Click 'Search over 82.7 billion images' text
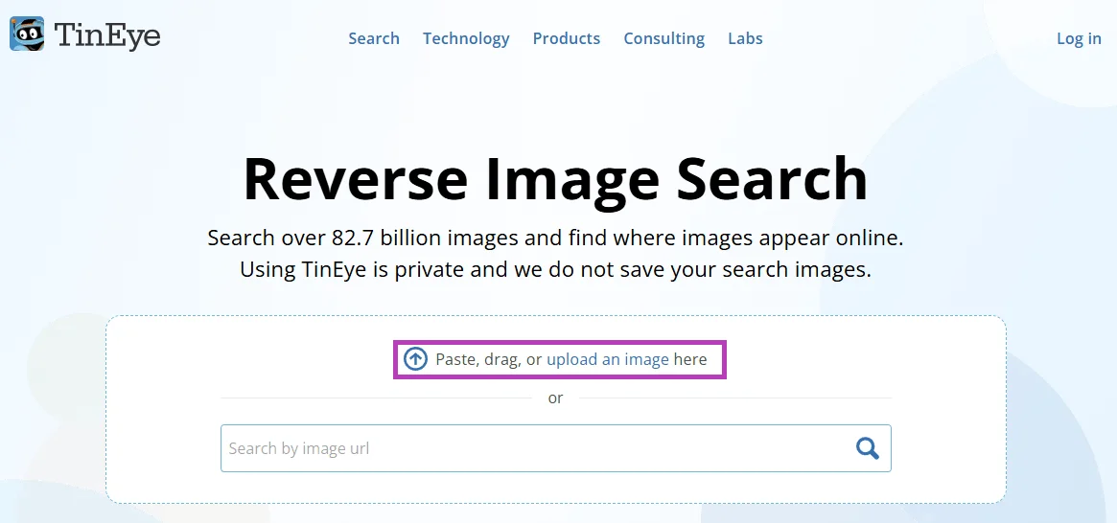The height and width of the screenshot is (523, 1117). tap(362, 238)
